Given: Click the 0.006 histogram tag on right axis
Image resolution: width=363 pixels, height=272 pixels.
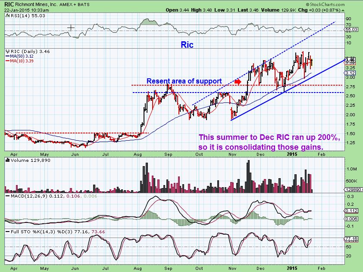Looking at the screenshot, I should point(351,219).
